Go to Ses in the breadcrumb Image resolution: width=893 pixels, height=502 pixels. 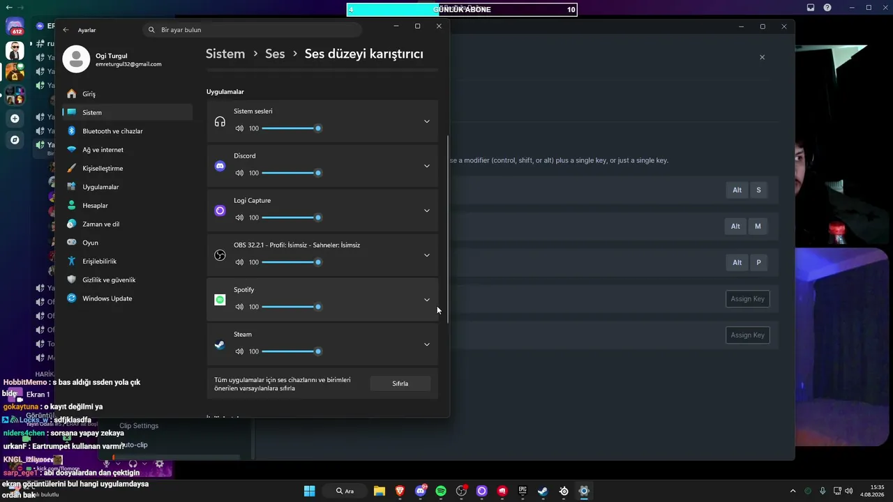click(x=275, y=54)
